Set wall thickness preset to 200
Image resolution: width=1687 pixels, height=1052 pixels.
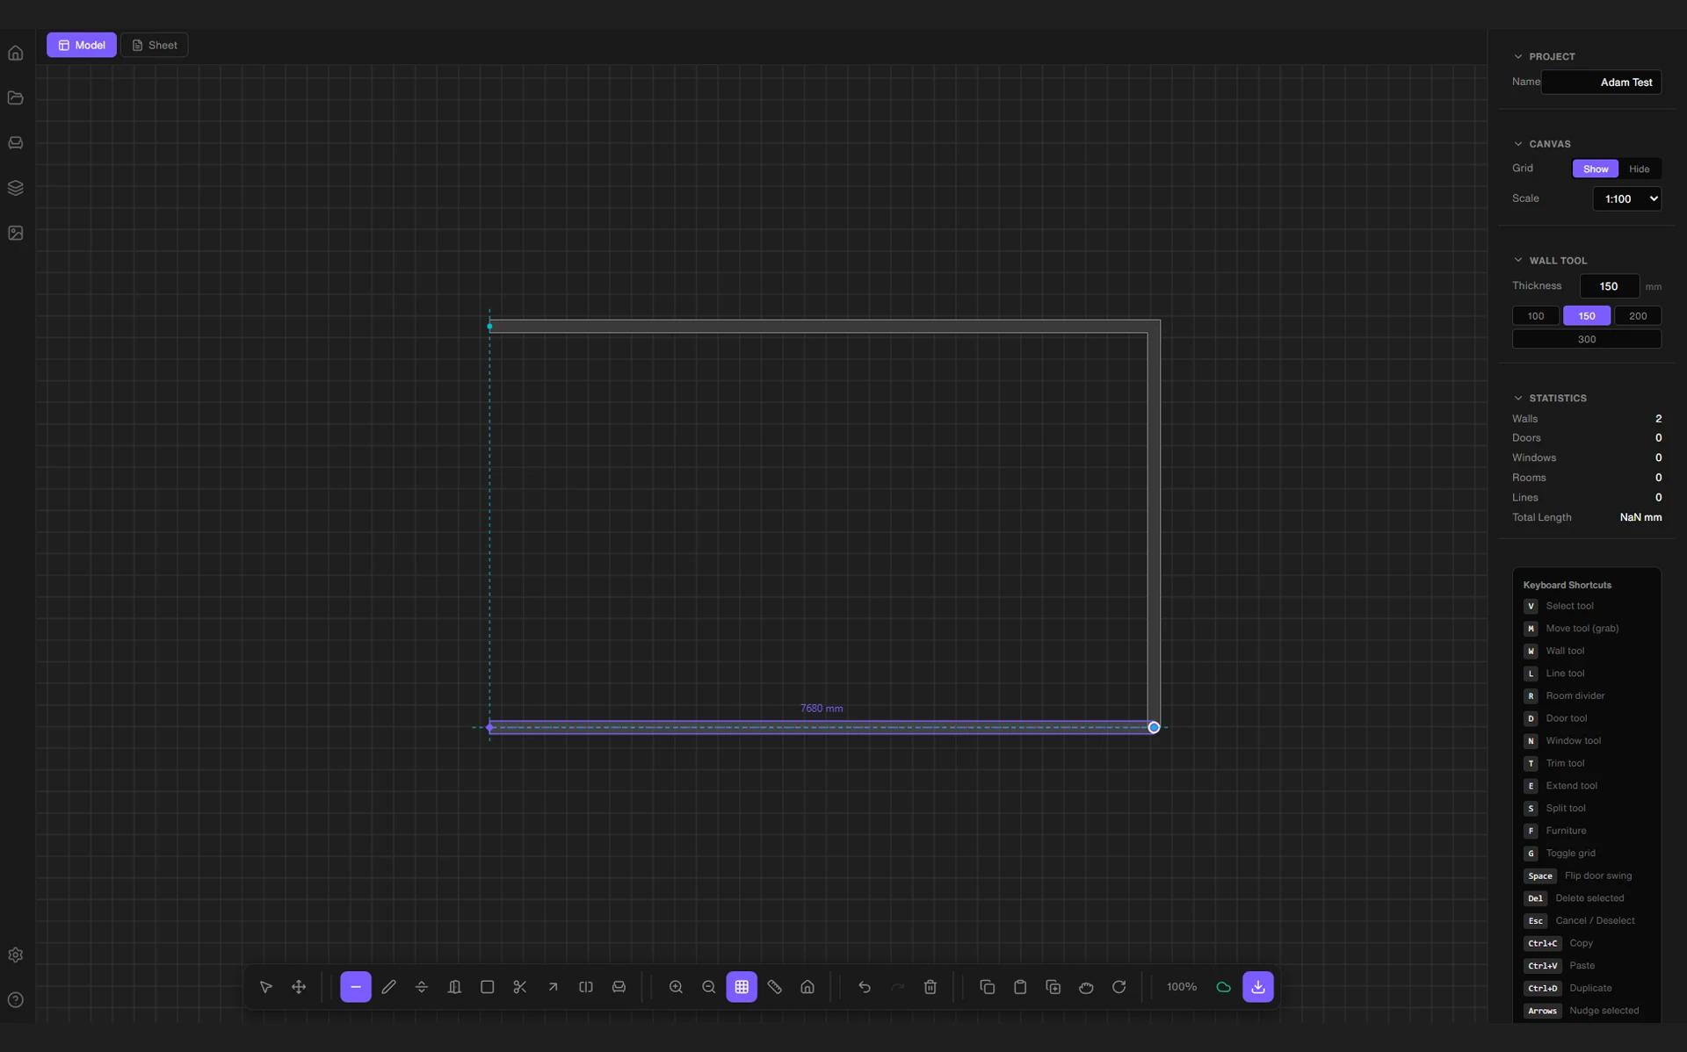point(1637,316)
